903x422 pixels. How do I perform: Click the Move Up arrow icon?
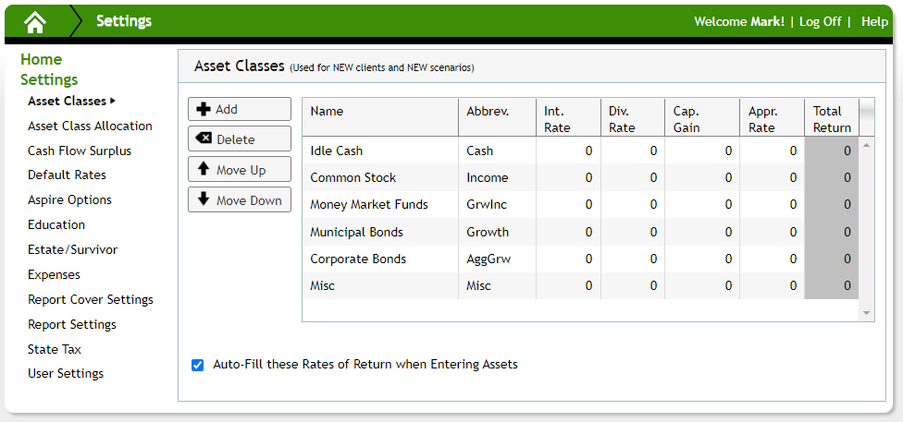pos(204,170)
